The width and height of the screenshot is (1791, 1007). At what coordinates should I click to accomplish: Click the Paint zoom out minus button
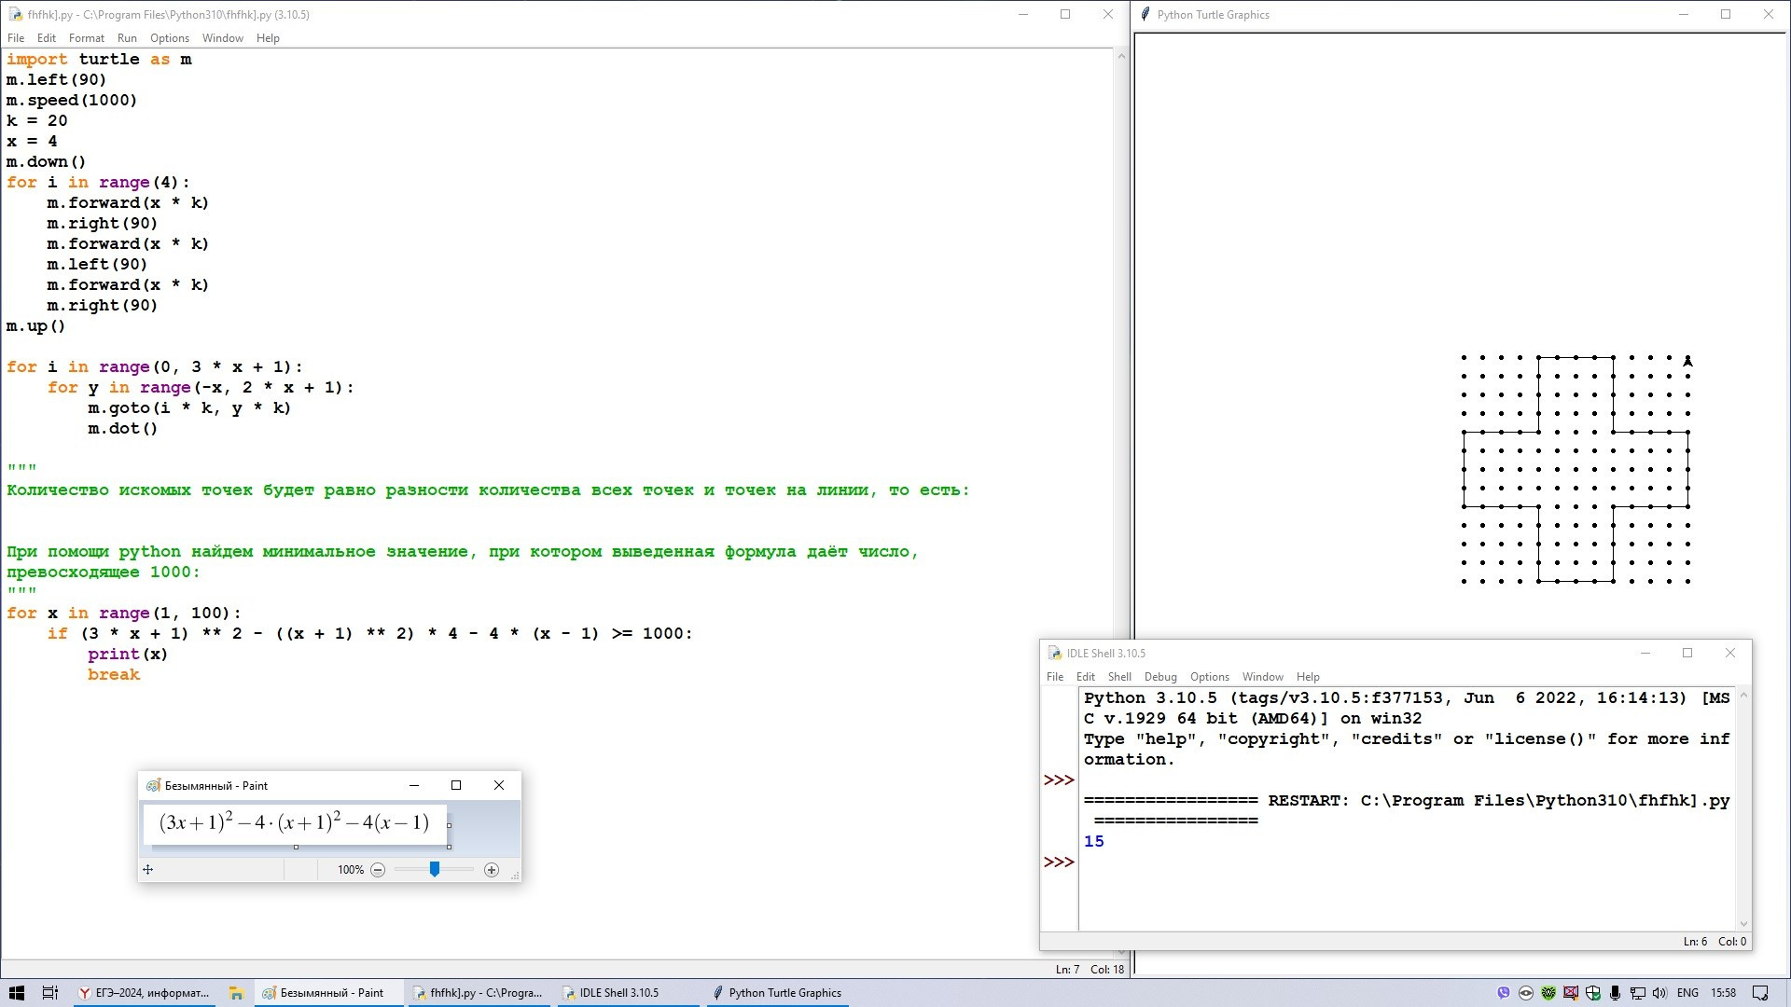(x=378, y=870)
